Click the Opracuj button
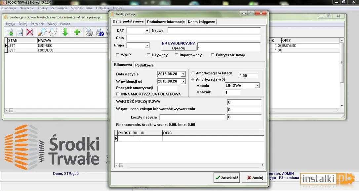 179,48
